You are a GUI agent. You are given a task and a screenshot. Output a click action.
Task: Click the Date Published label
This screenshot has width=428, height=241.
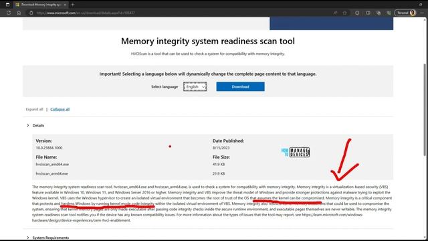[x=228, y=141]
